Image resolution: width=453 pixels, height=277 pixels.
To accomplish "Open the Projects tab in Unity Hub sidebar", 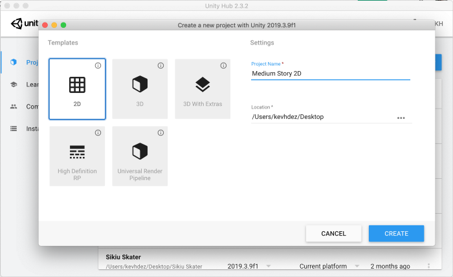I will [x=20, y=62].
